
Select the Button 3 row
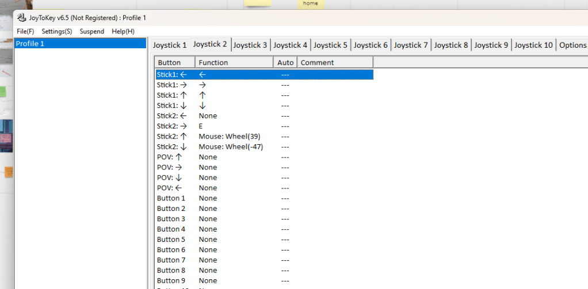click(x=265, y=219)
